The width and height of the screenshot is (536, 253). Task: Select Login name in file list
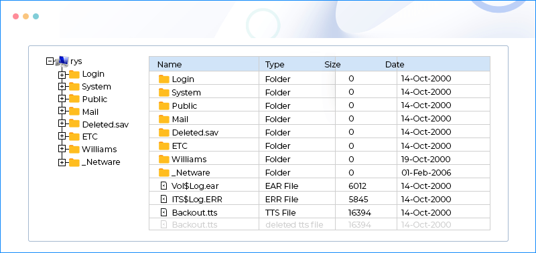[x=183, y=79]
